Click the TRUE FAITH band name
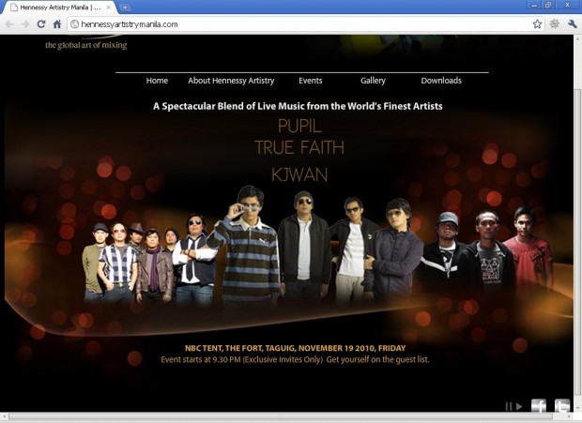 click(299, 147)
